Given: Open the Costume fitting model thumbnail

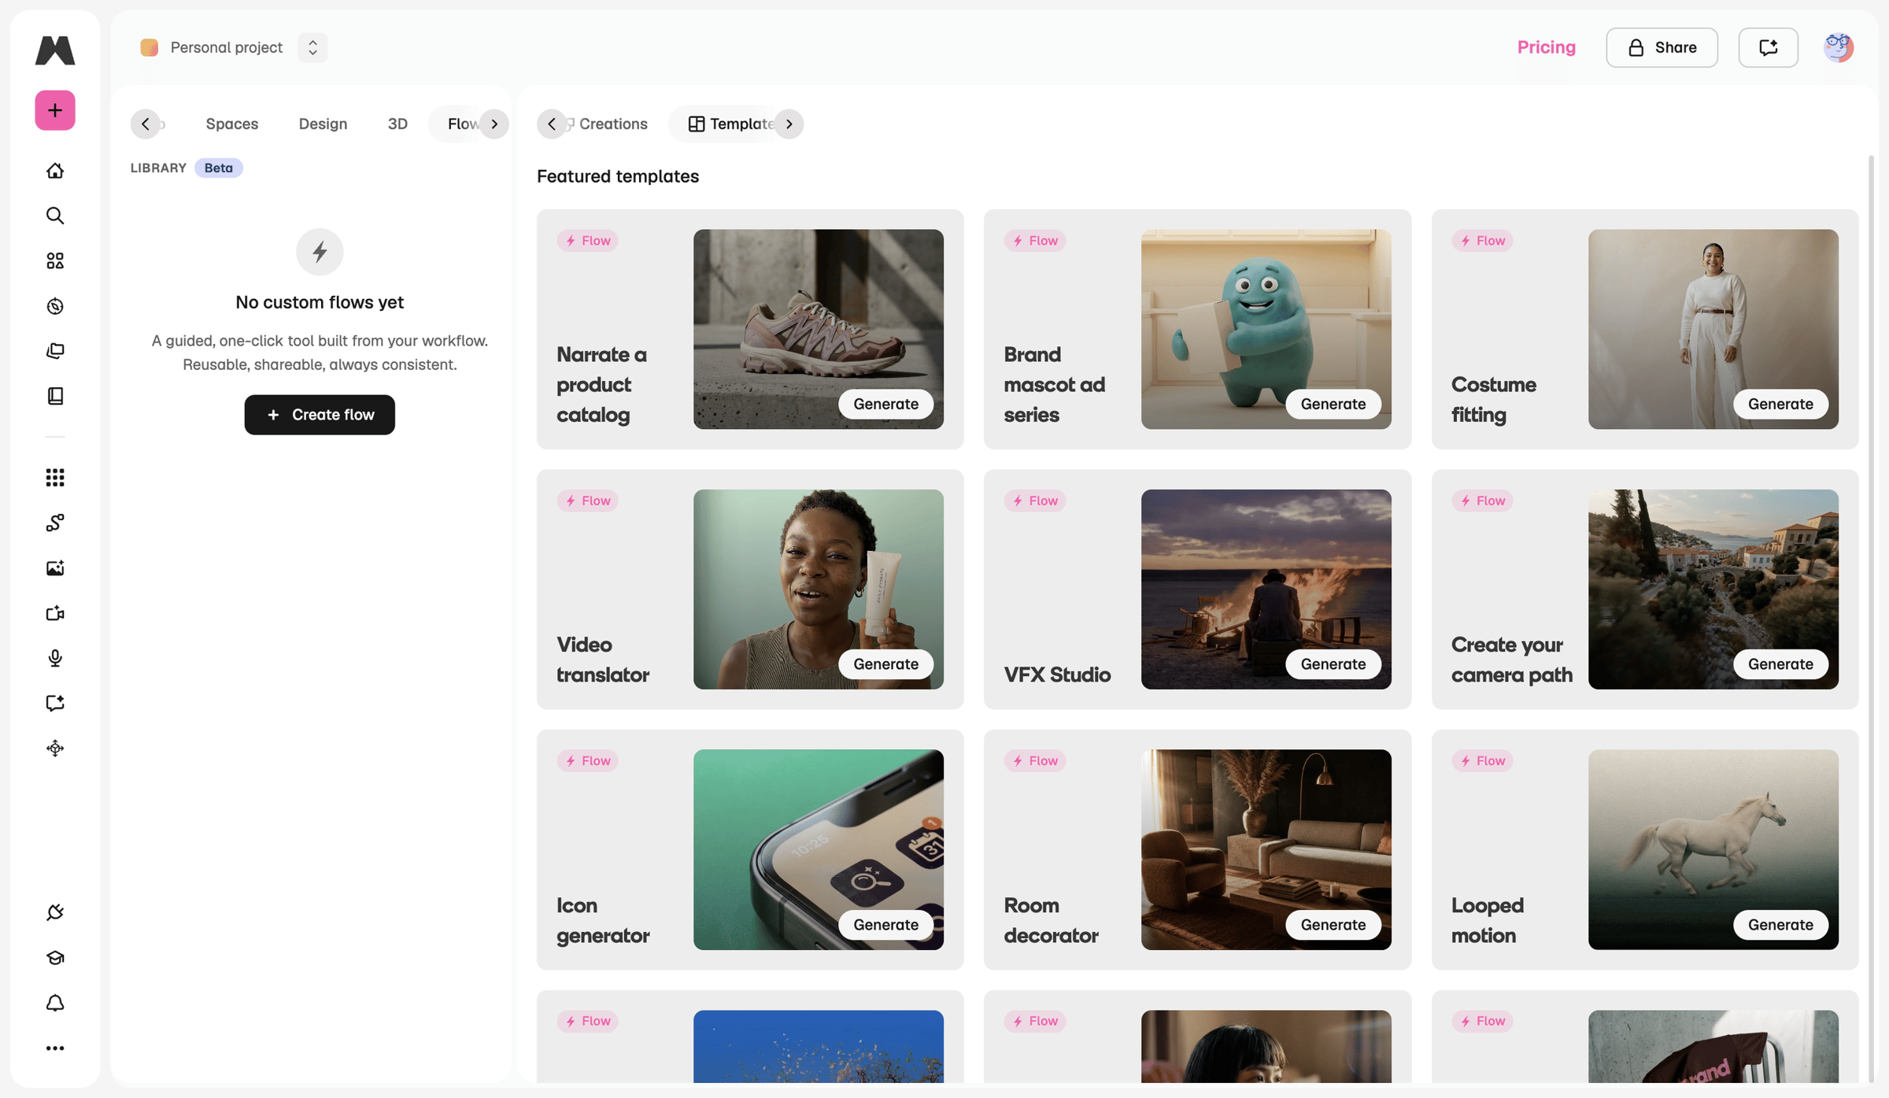Looking at the screenshot, I should coord(1713,329).
